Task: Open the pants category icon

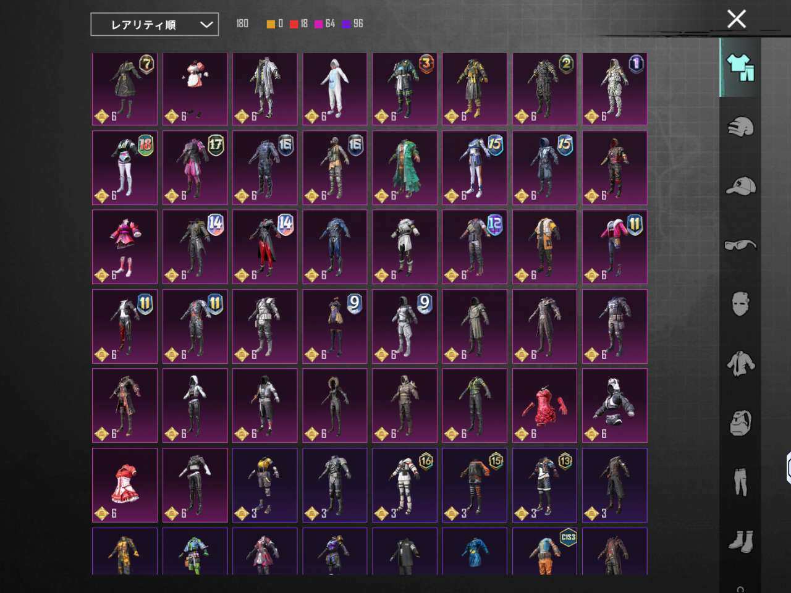Action: point(740,482)
